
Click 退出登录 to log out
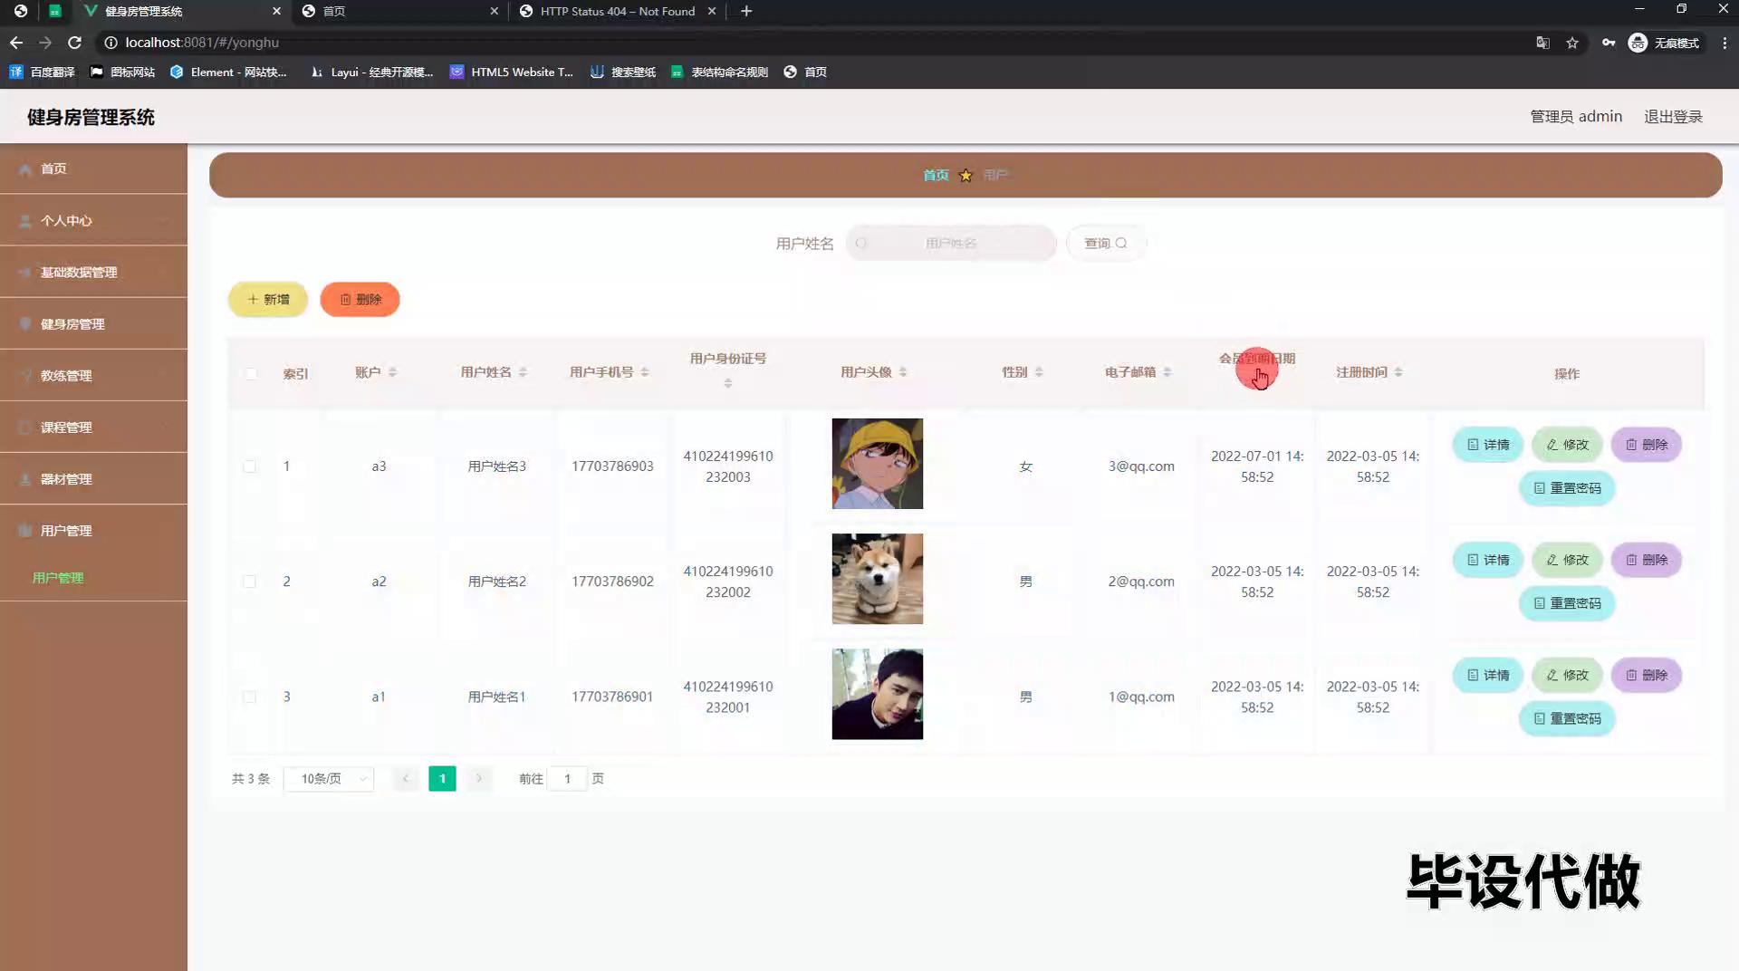[1673, 116]
